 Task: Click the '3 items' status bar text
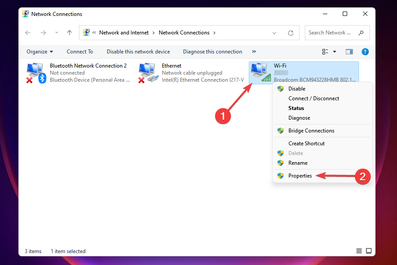pos(33,251)
